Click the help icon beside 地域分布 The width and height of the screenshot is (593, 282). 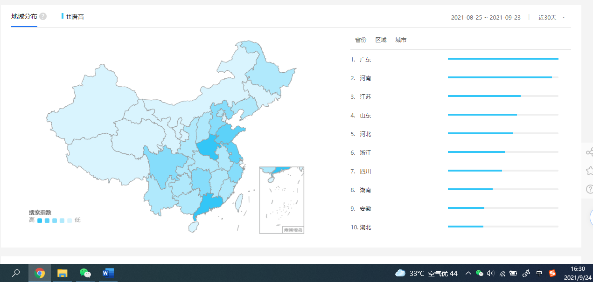(43, 16)
